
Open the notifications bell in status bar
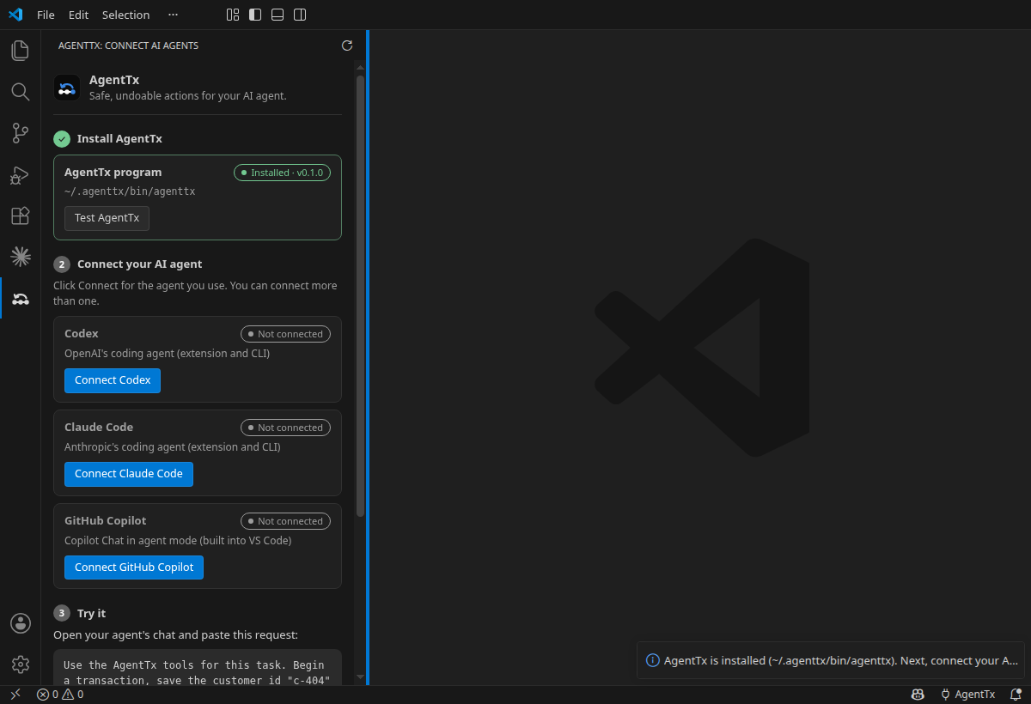(x=1015, y=695)
